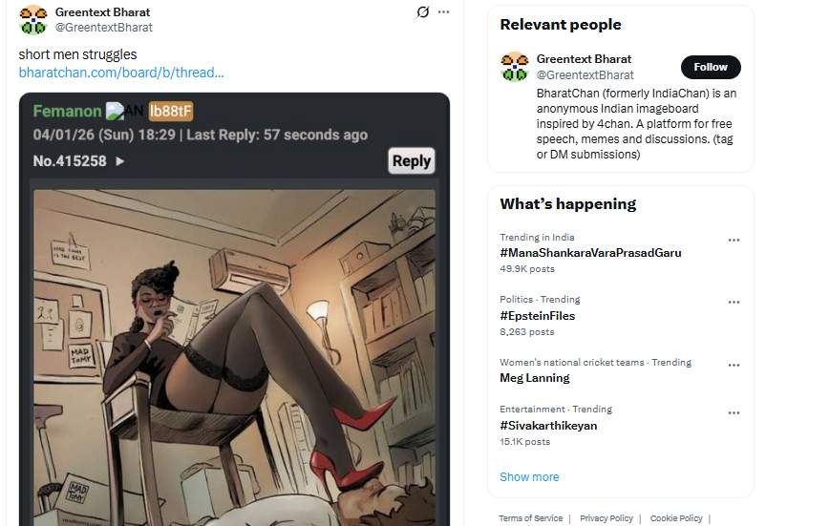Image resolution: width=830 pixels, height=526 pixels.
Task: Open the #EpsteinFiles trending topic
Action: [537, 316]
